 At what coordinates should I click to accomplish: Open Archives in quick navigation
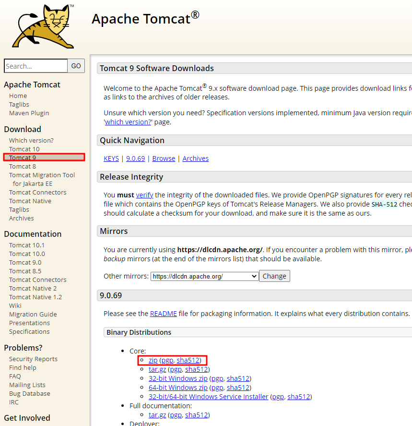[196, 158]
